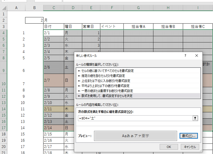Click the 担当者C header cell
This screenshot has width=213, height=154.
click(198, 26)
